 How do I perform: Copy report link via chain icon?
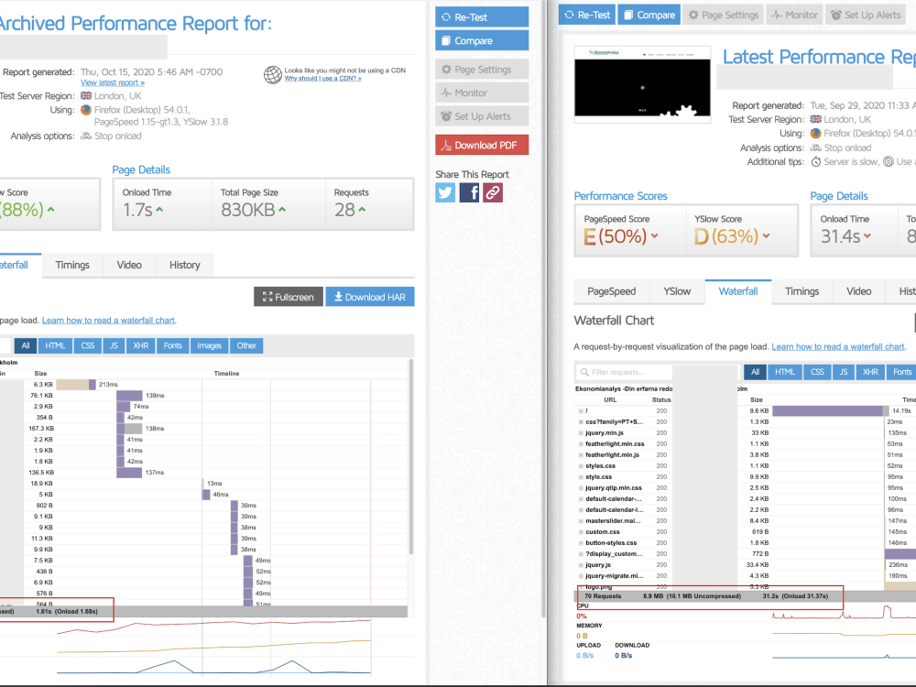coord(493,192)
